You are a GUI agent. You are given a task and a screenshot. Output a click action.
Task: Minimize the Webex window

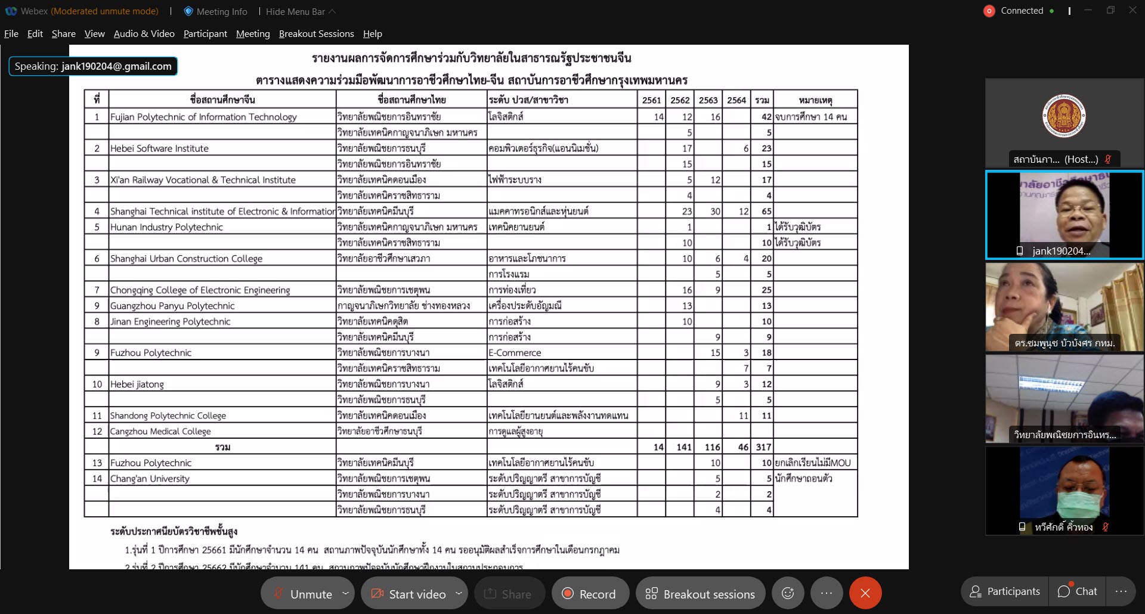coord(1088,11)
